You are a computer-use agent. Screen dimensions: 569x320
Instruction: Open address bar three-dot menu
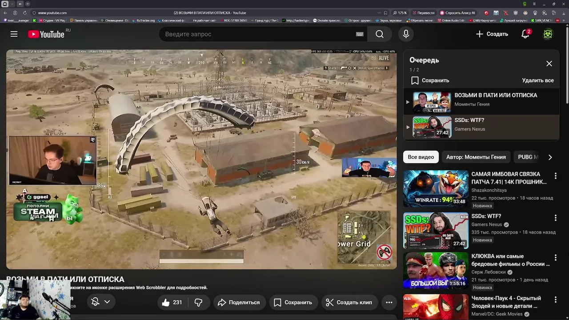(x=379, y=13)
